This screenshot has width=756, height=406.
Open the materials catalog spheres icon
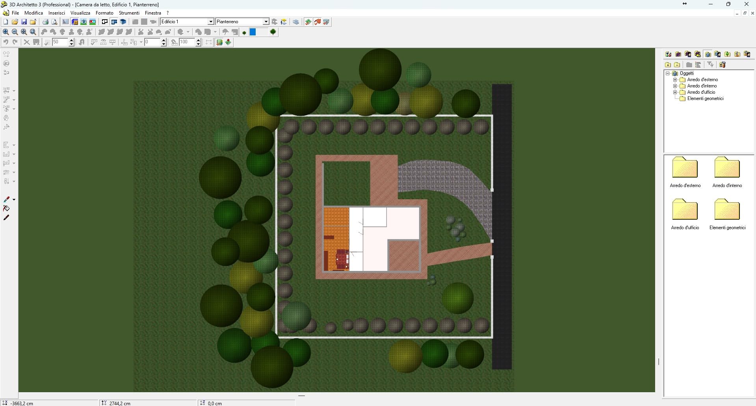tap(669, 54)
